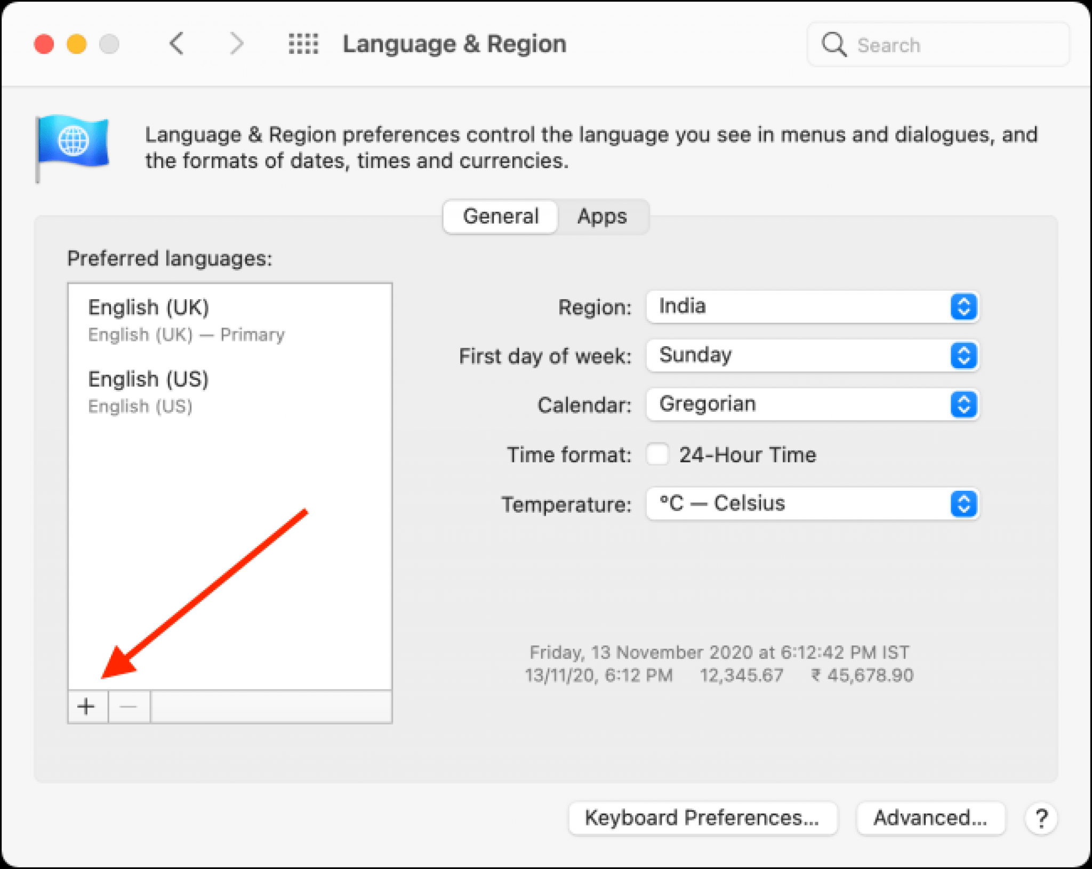Select the General tab
Viewport: 1092px width, 869px height.
501,217
